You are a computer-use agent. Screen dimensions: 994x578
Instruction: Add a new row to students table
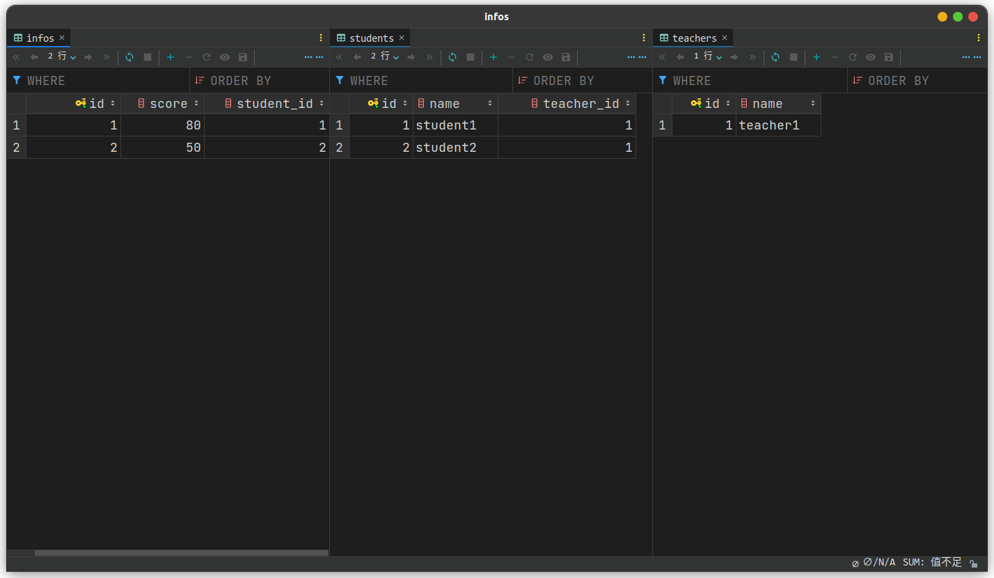coord(494,57)
